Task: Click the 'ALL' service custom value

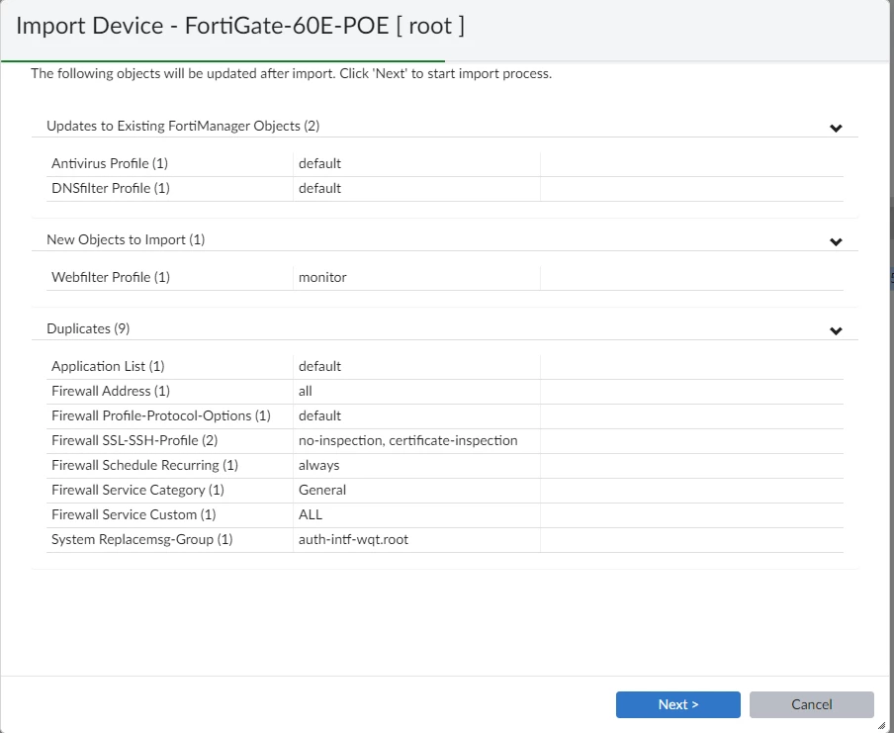Action: 311,514
